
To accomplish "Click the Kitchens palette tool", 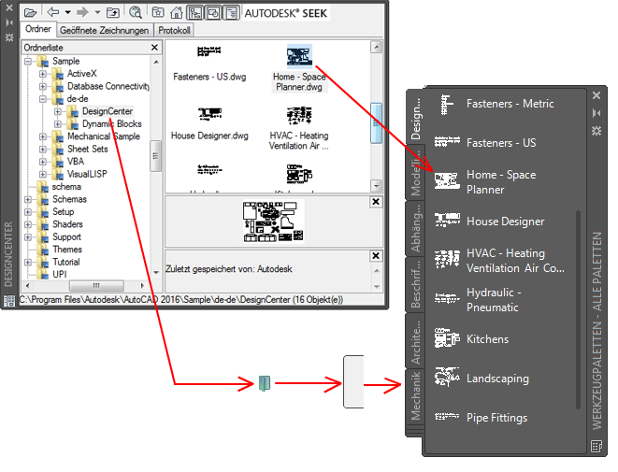I will pos(472,339).
